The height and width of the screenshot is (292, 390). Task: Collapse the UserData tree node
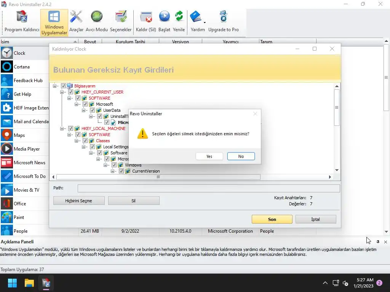click(x=83, y=110)
